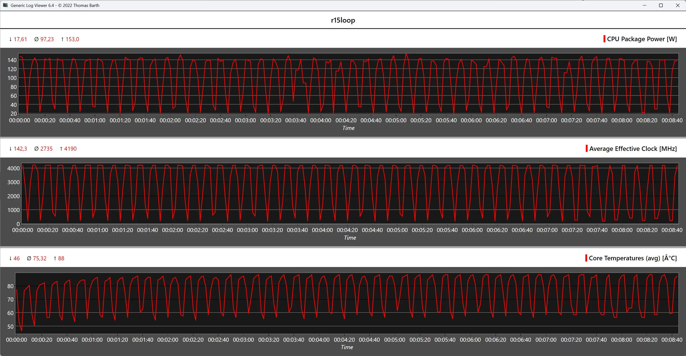Maximize the Generic Log Viewer window
Viewport: 686px width, 356px height.
[x=661, y=5]
